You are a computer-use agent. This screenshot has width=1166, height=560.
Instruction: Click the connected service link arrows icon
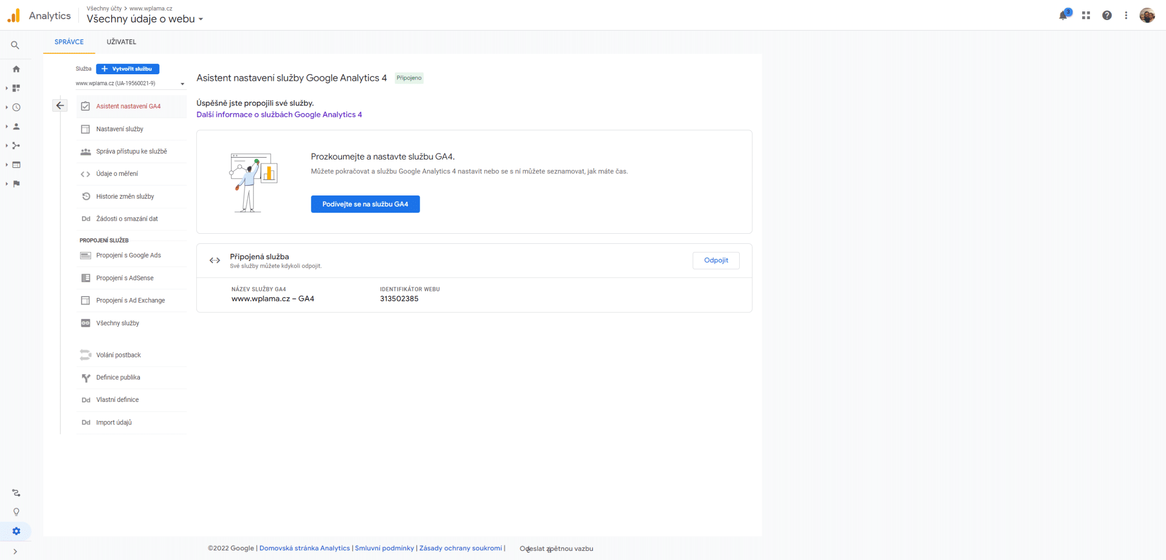coord(215,260)
